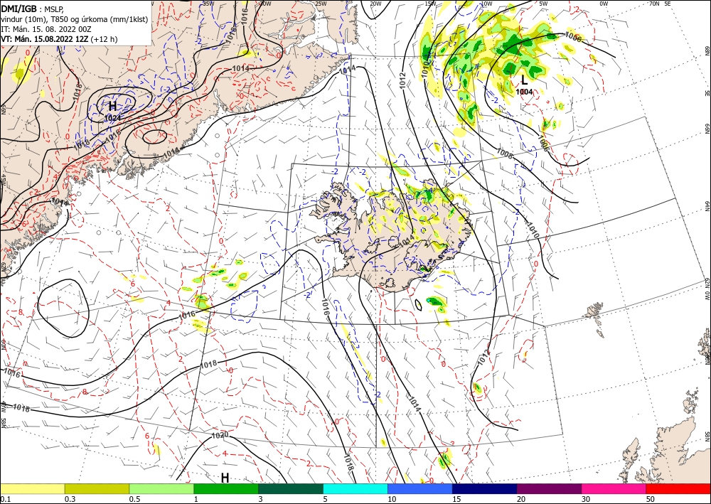Select the dark green 3 mm legend swatch

[291, 488]
